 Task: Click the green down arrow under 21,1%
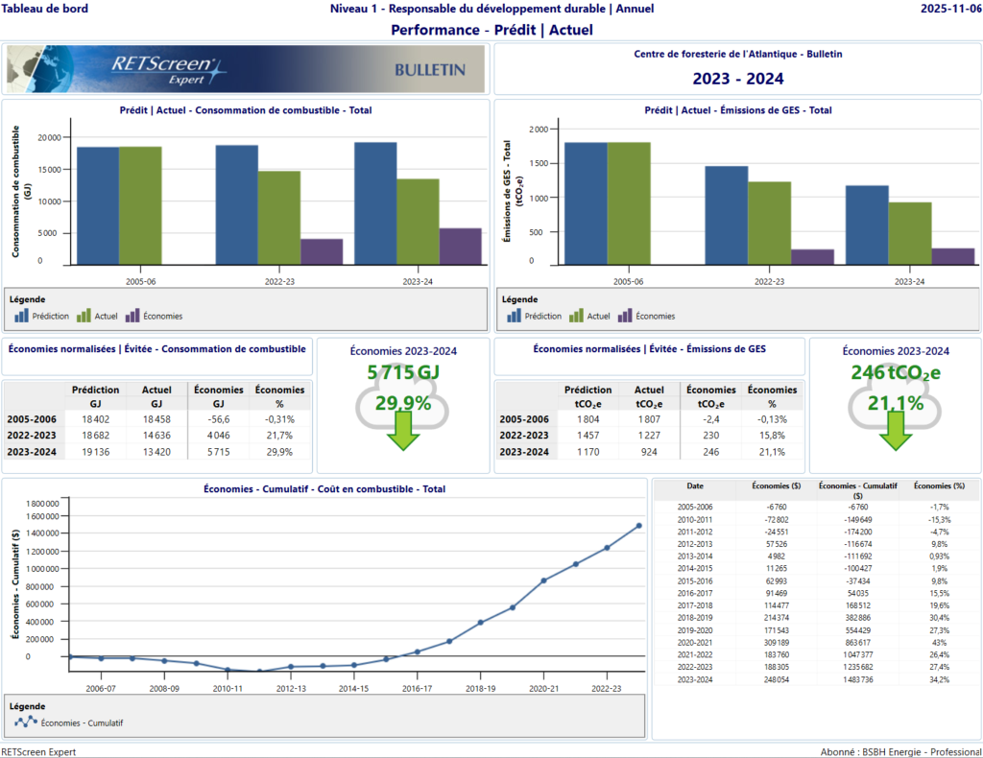(x=897, y=431)
